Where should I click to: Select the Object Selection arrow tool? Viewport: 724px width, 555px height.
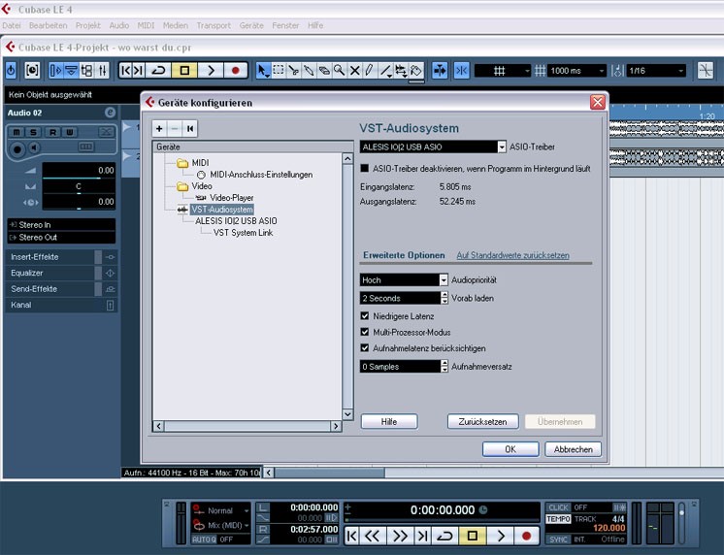click(x=262, y=71)
